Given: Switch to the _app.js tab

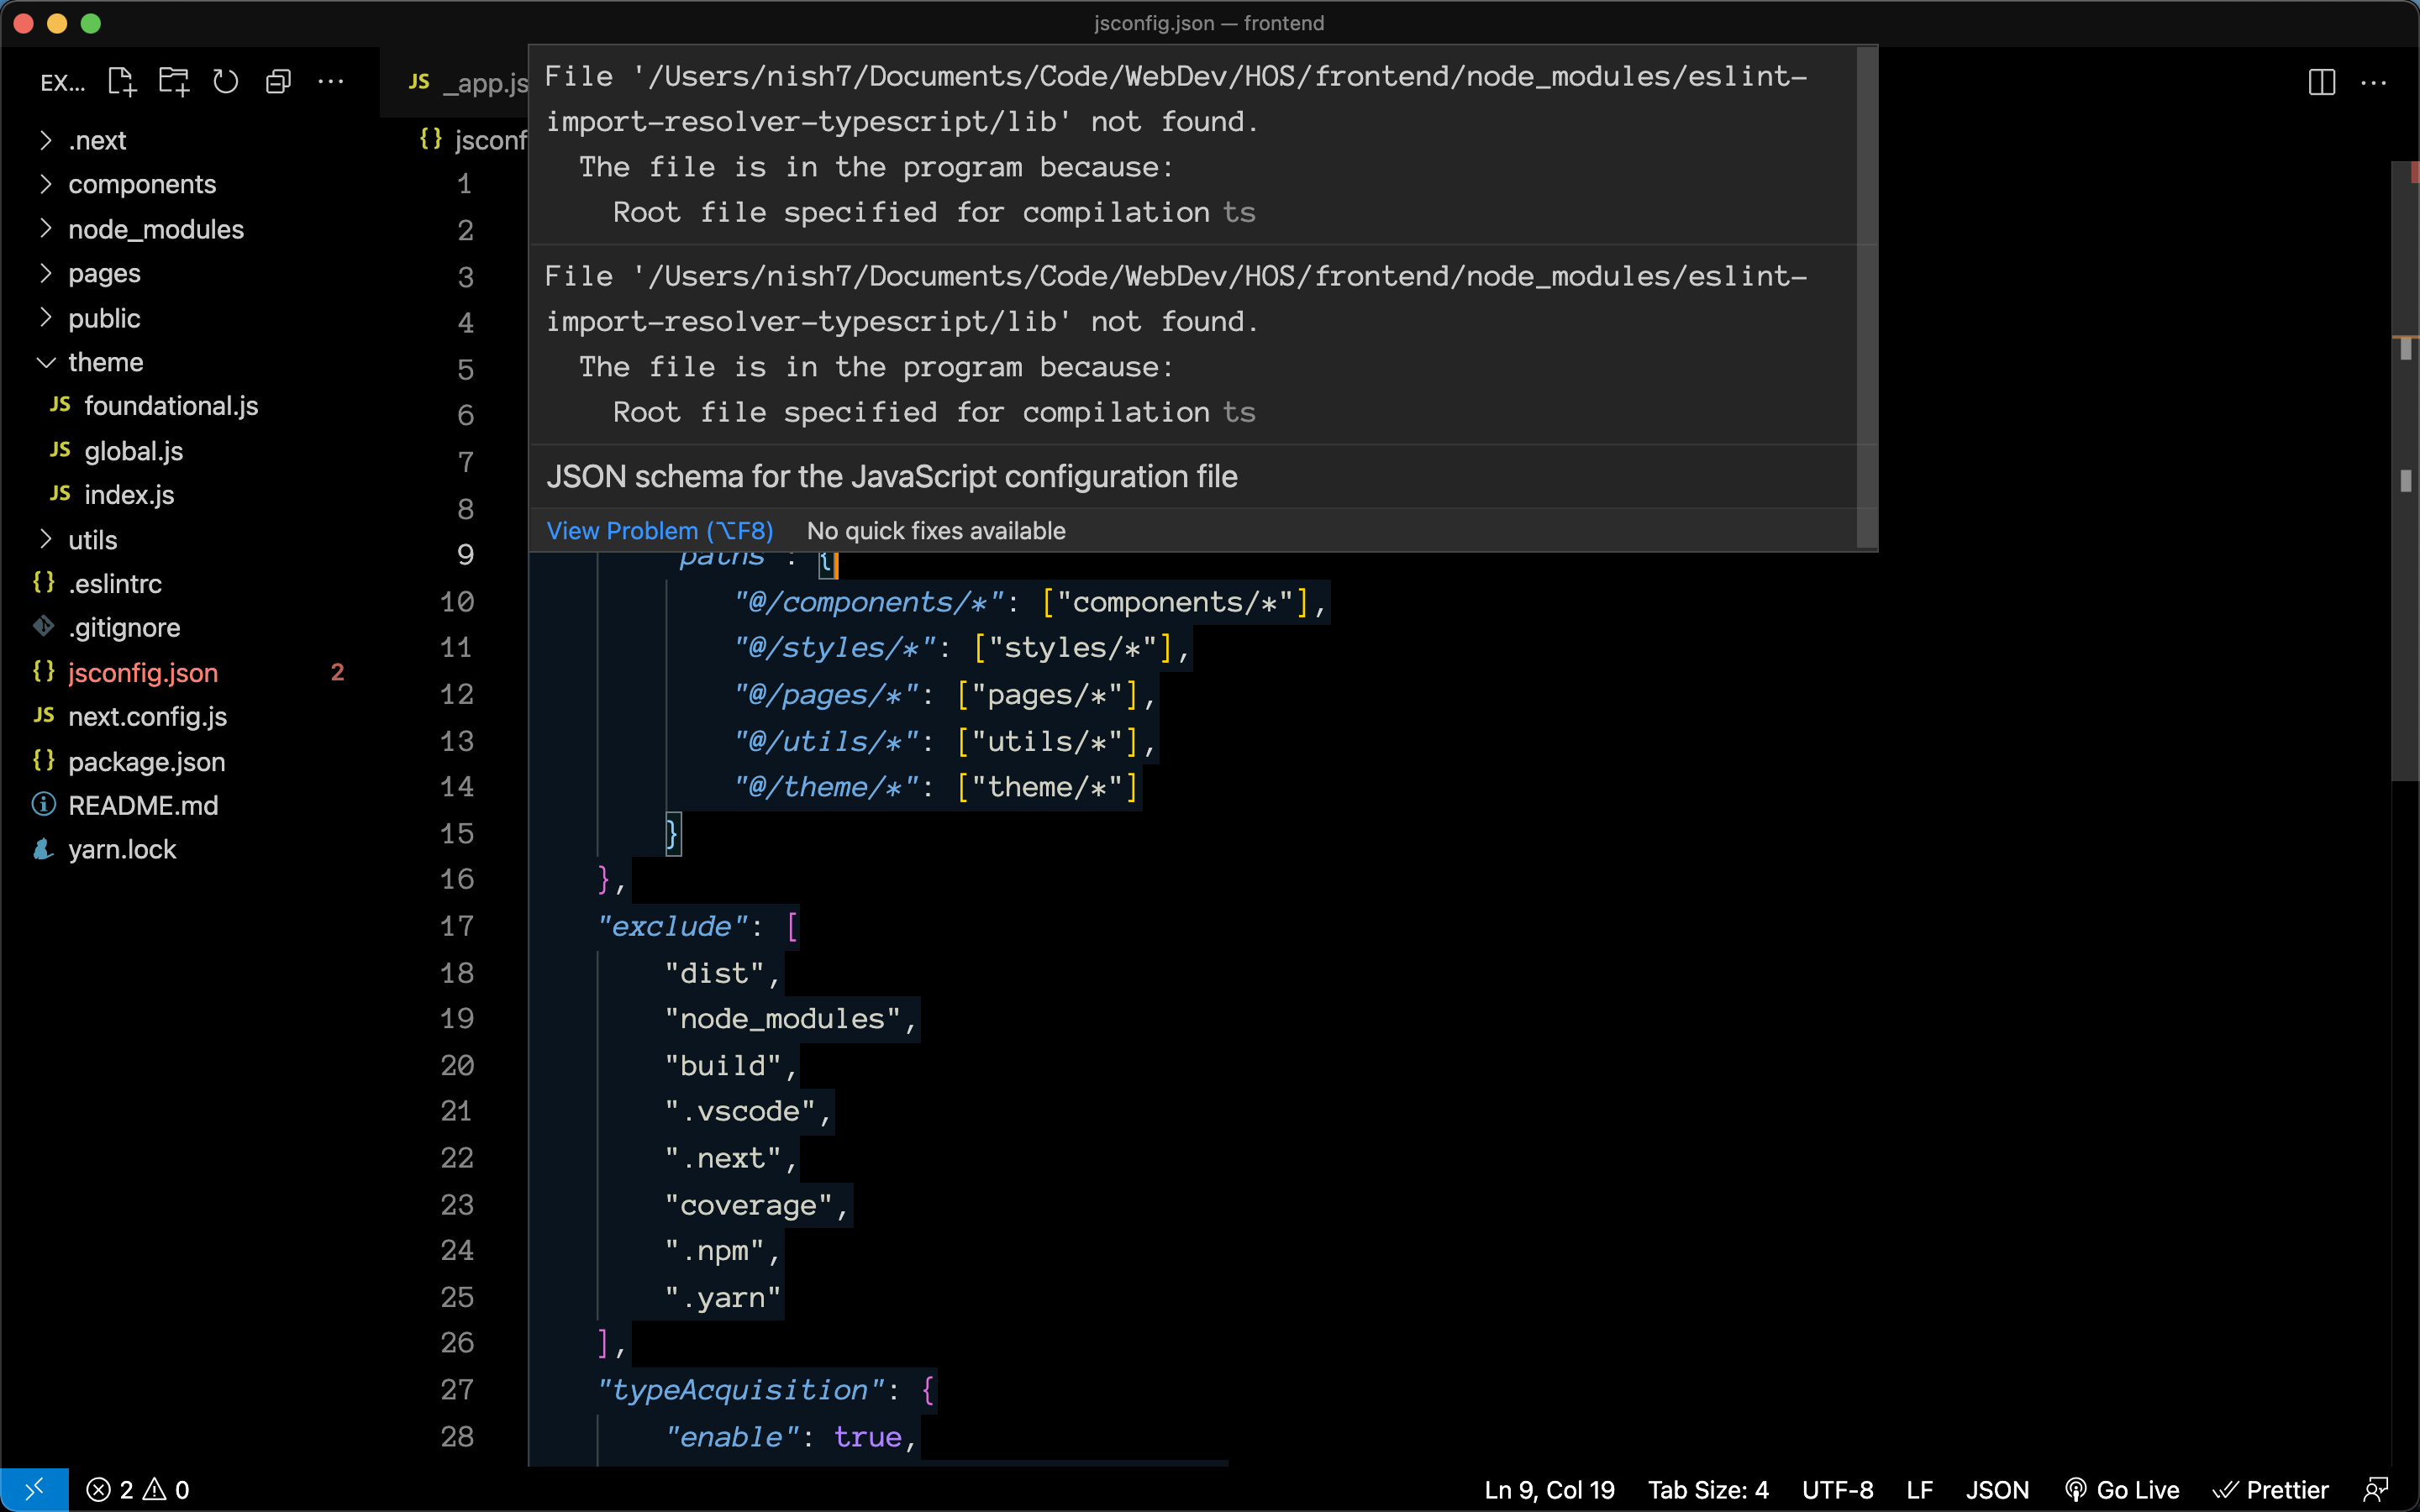Looking at the screenshot, I should coord(470,82).
